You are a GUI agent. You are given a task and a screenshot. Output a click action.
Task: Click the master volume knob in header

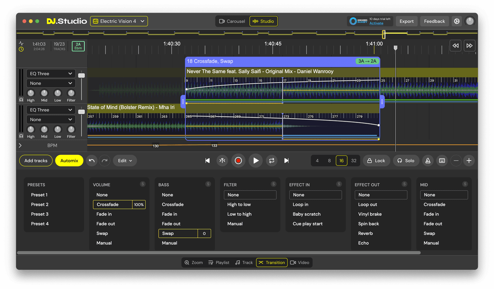pos(469,21)
